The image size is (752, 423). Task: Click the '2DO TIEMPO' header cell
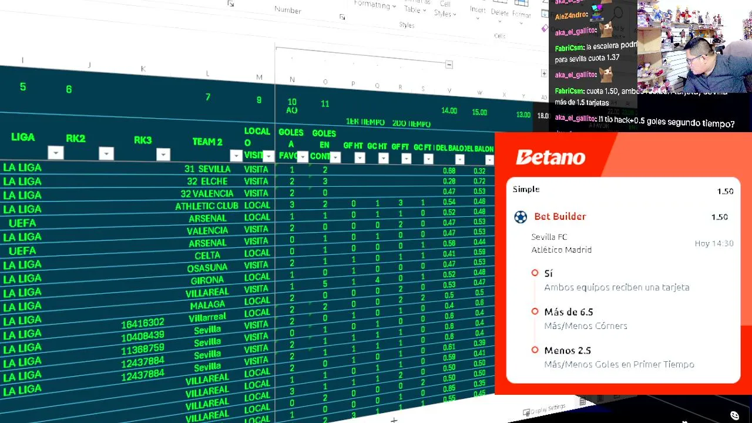411,124
